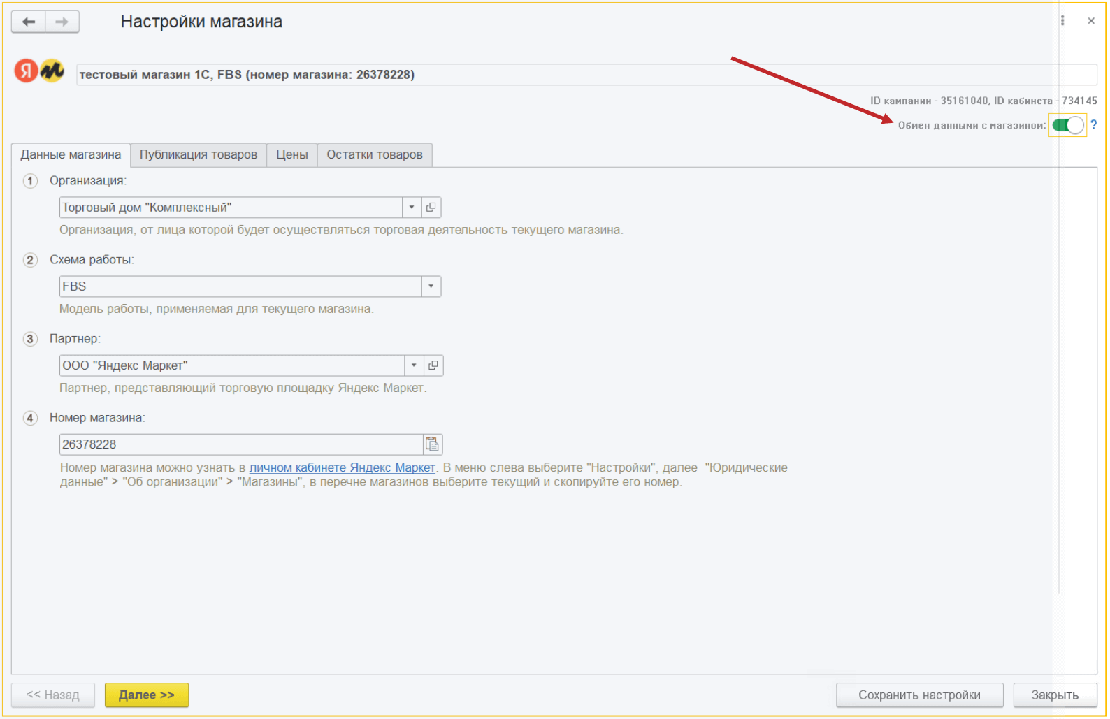The image size is (1110, 719).
Task: Expand the Organization dropdown list
Action: (x=412, y=208)
